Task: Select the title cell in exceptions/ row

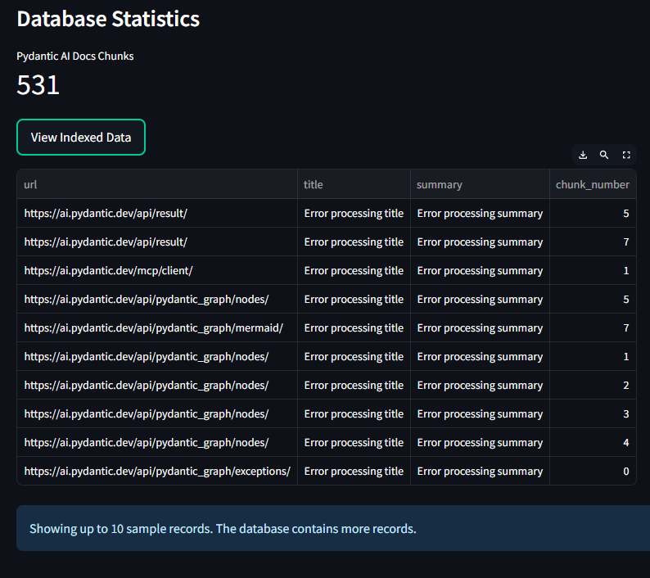Action: tap(354, 471)
